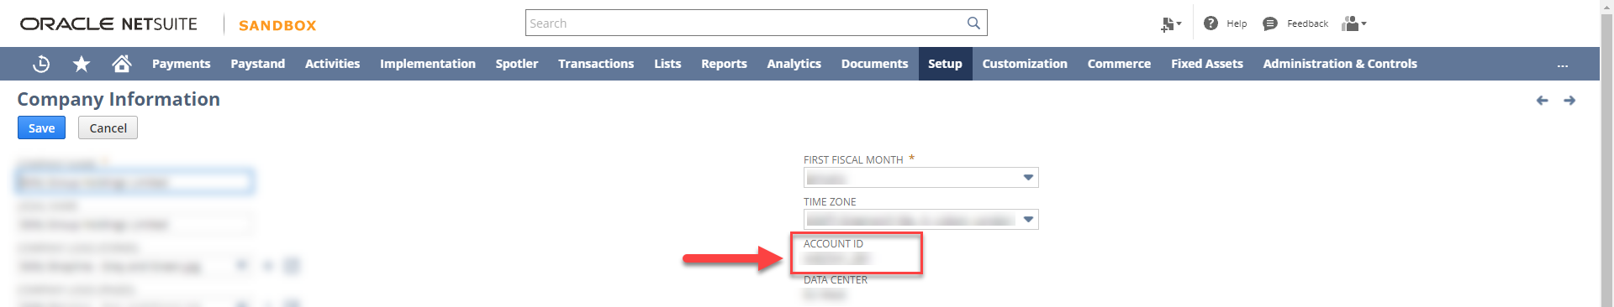Open the Spotler menu
This screenshot has width=1614, height=307.
tap(517, 64)
